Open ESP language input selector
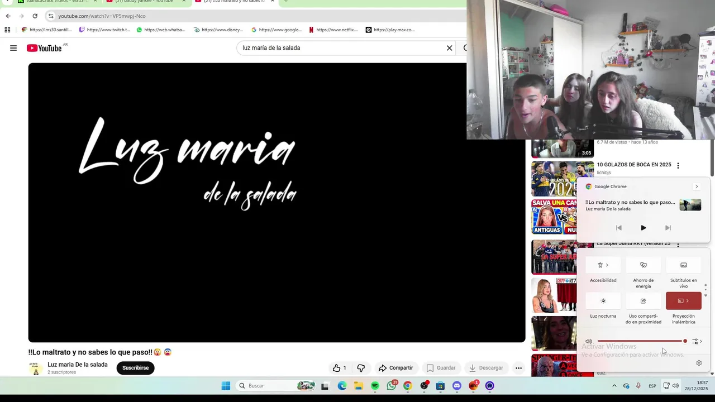Screen dimensions: 715x402 (652, 386)
